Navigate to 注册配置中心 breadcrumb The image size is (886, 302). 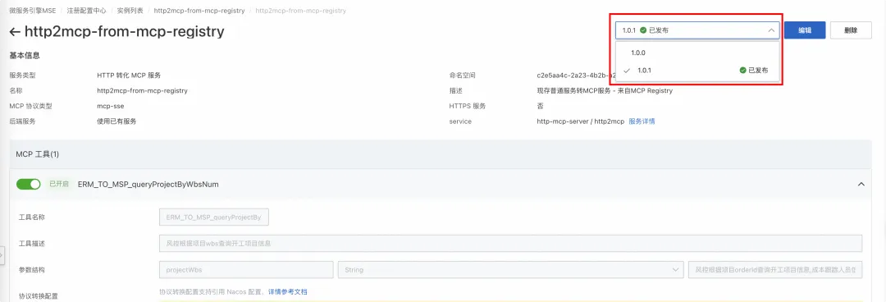click(86, 11)
